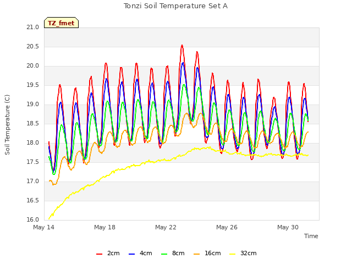Click the 20.0 y-axis tick label
The height and width of the screenshot is (264, 352).
pyautogui.click(x=33, y=66)
